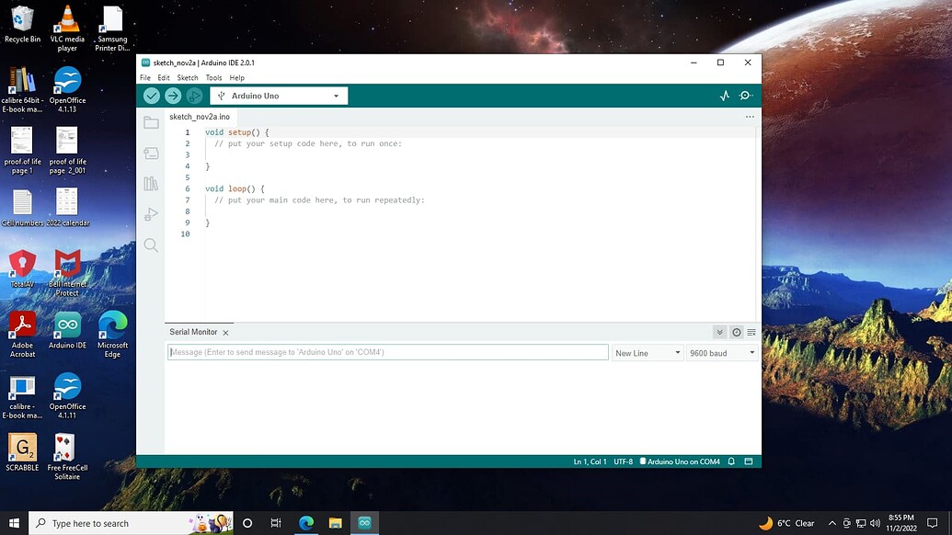Open the Boards Manager from the sidebar

(x=150, y=153)
